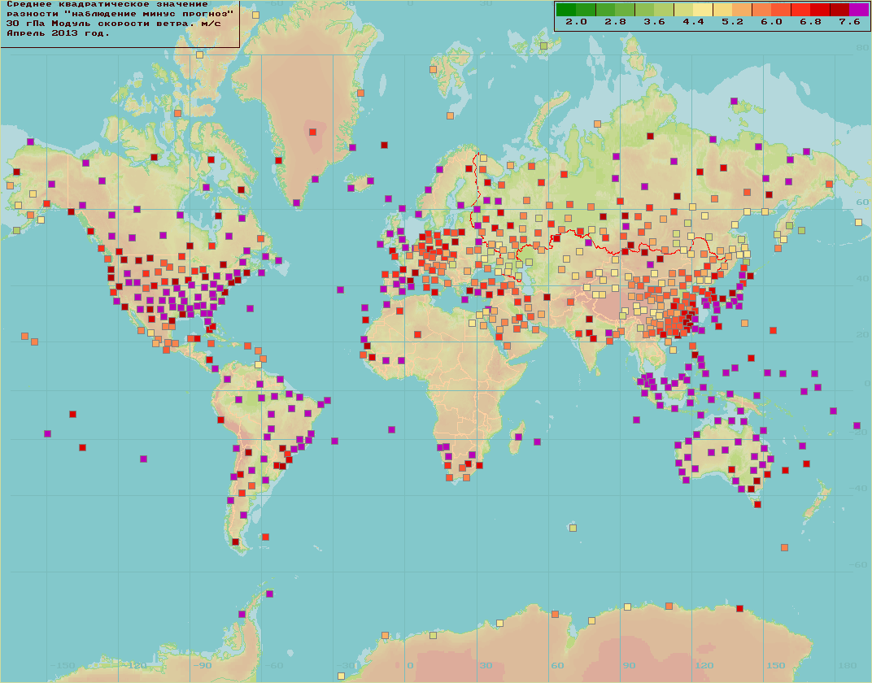This screenshot has width=872, height=683.
Task: Click red station marker near Falkland Islands
Action: coord(265,537)
